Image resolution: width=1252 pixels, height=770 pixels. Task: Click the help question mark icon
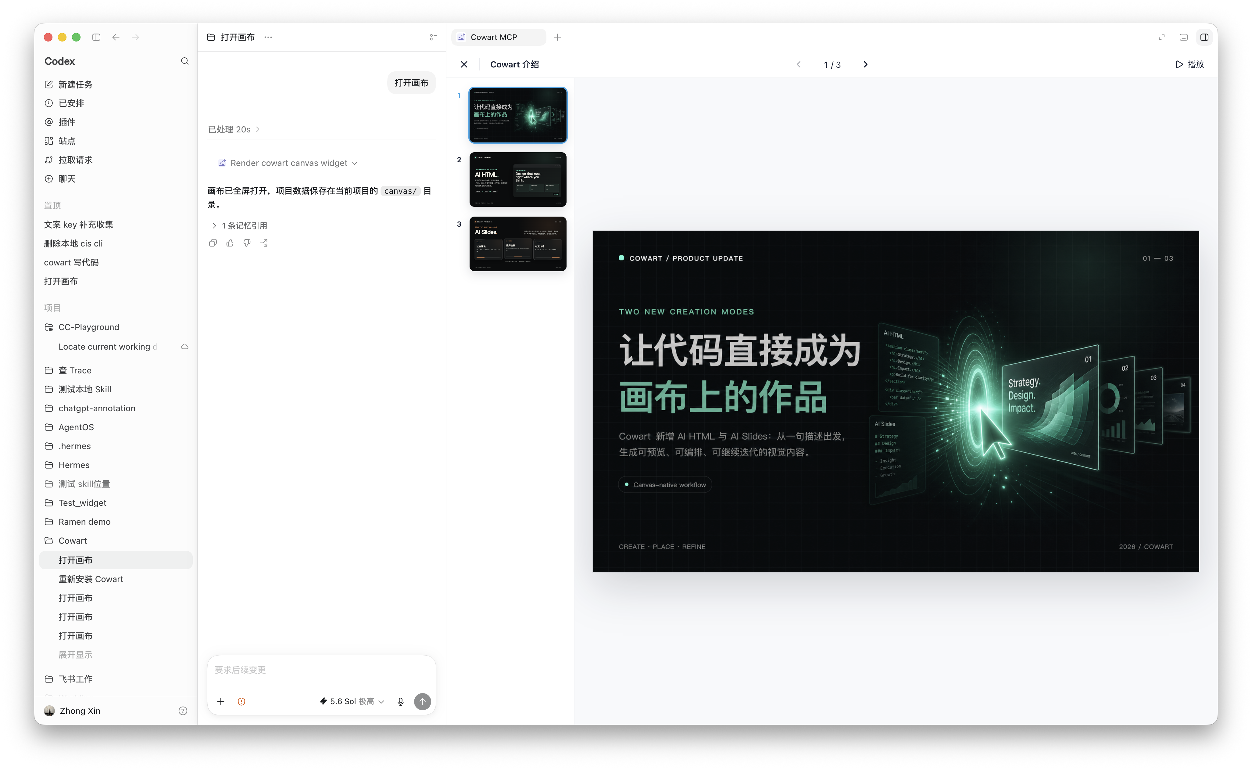pos(183,711)
